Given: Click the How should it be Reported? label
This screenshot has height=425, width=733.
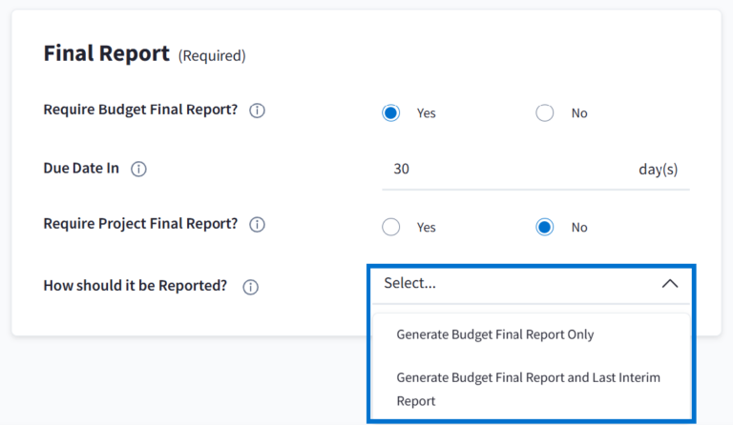Looking at the screenshot, I should click(135, 286).
